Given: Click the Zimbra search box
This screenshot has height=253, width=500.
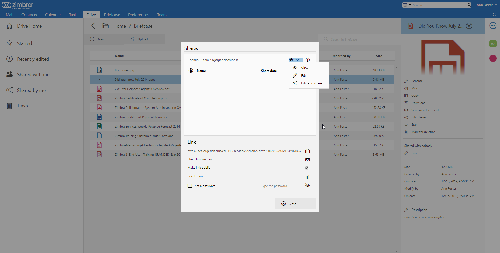Looking at the screenshot, I should coord(440,5).
